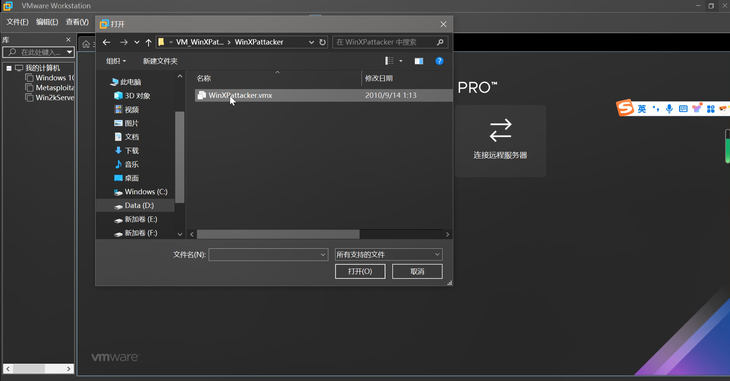Open recent locations dropdown arrow
730x381 pixels.
pyautogui.click(x=137, y=42)
